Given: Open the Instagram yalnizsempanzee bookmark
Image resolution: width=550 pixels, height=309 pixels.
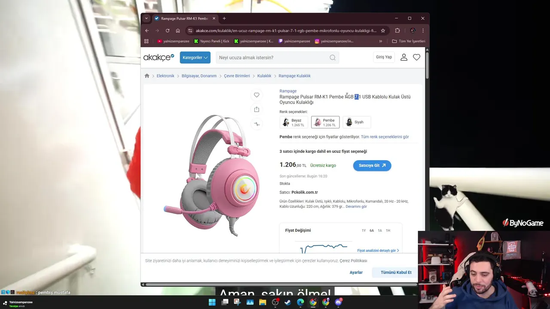Looking at the screenshot, I should click(x=334, y=41).
